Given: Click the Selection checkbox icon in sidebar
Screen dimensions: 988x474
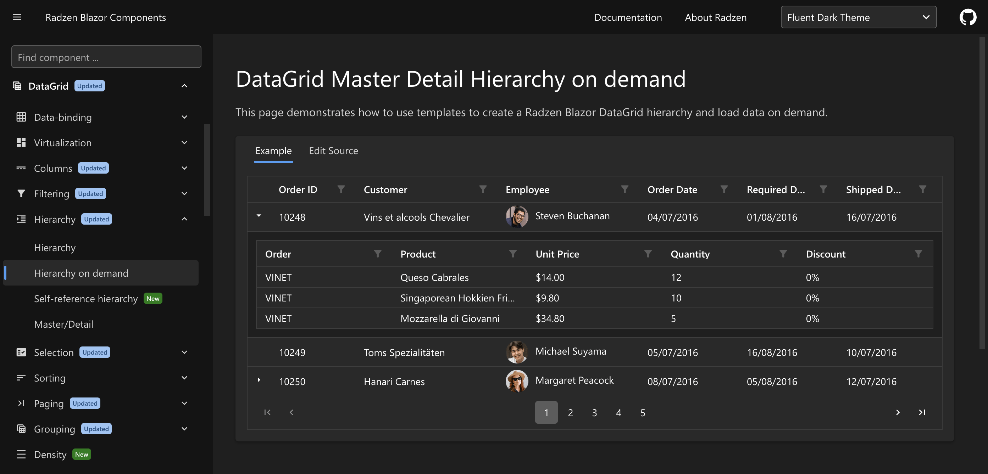Looking at the screenshot, I should coord(21,352).
